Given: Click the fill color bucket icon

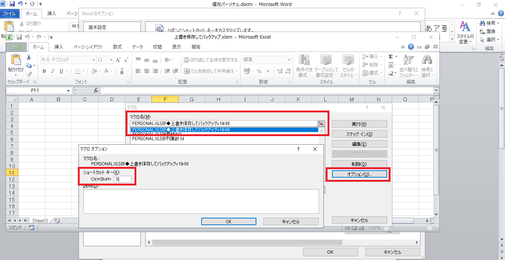Looking at the screenshot, I should click(x=94, y=71).
